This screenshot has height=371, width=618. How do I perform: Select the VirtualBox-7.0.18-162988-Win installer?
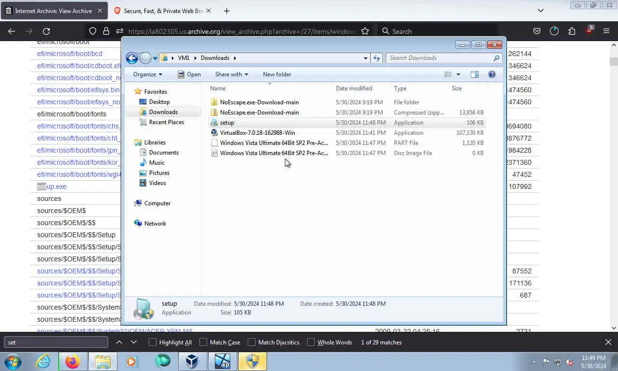[347, 133]
